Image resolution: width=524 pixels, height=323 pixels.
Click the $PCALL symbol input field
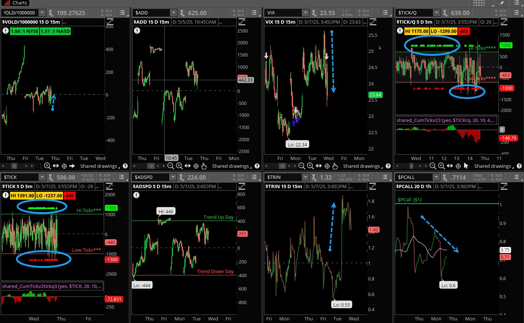point(413,177)
